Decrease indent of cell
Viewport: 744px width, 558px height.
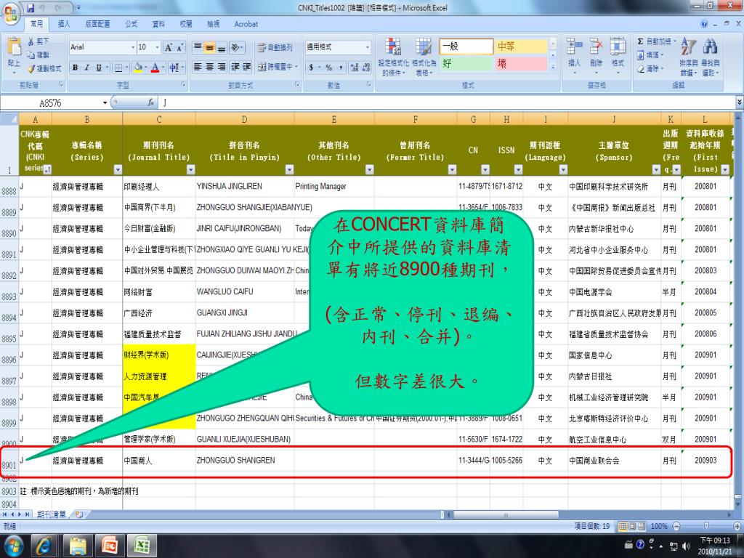point(235,67)
